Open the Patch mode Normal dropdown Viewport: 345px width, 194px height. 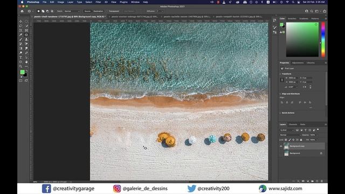coord(72,11)
